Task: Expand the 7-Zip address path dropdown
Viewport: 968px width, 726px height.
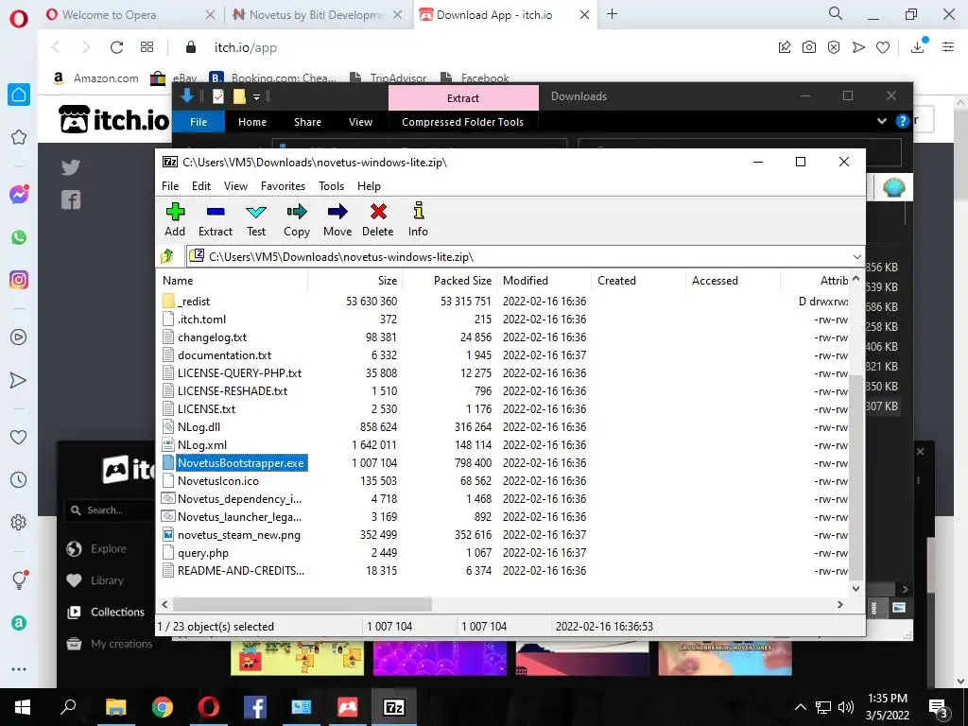Action: (x=856, y=257)
